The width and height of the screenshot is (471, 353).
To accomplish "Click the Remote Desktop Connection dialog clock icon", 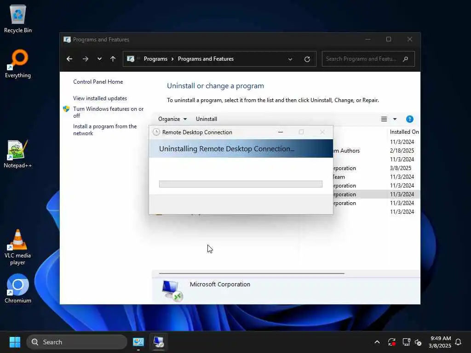I will pyautogui.click(x=156, y=132).
